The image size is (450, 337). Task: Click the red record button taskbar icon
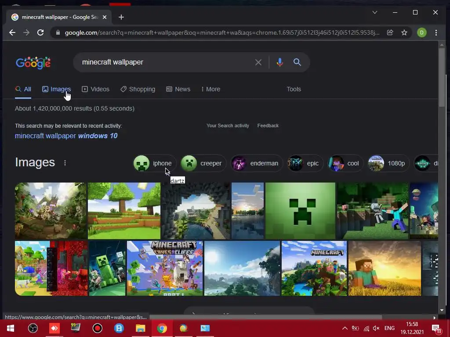(x=97, y=328)
